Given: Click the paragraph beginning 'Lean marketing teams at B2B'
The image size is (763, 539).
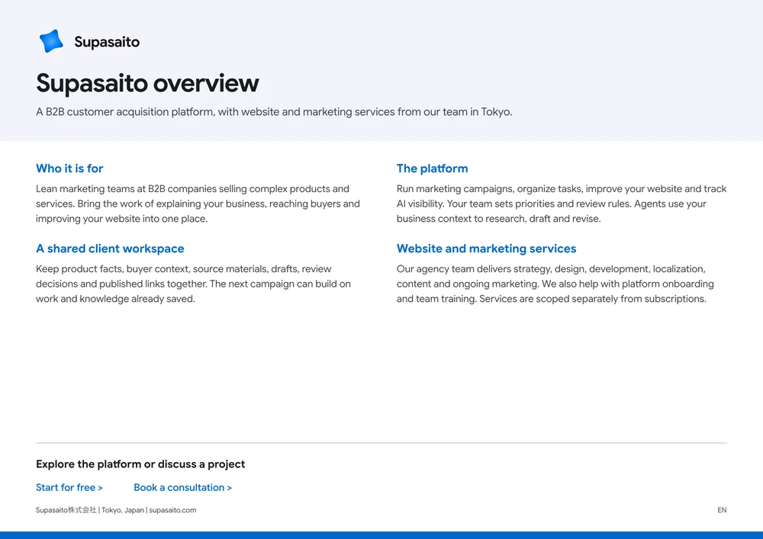Looking at the screenshot, I should 198,204.
